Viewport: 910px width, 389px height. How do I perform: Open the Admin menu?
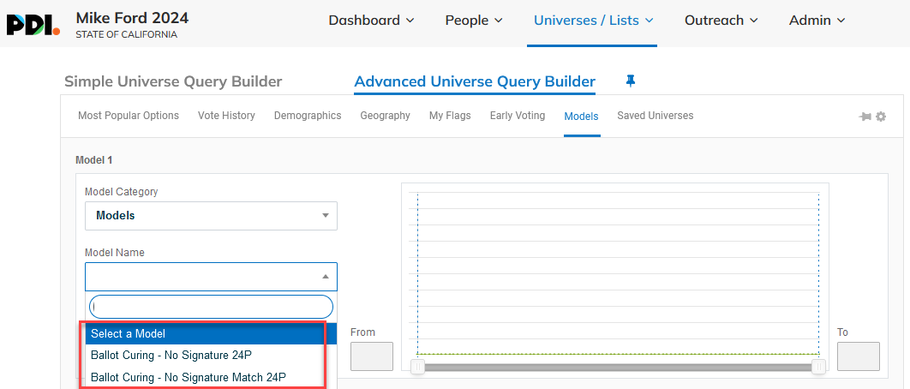pos(817,21)
